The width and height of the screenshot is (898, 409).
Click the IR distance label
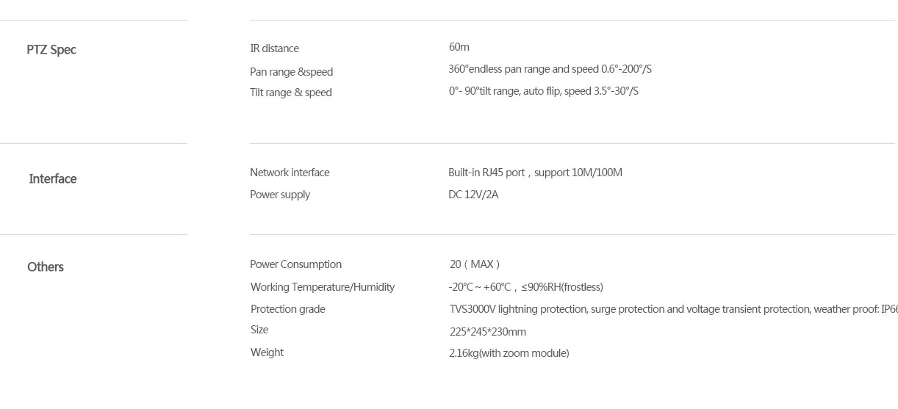(x=274, y=48)
